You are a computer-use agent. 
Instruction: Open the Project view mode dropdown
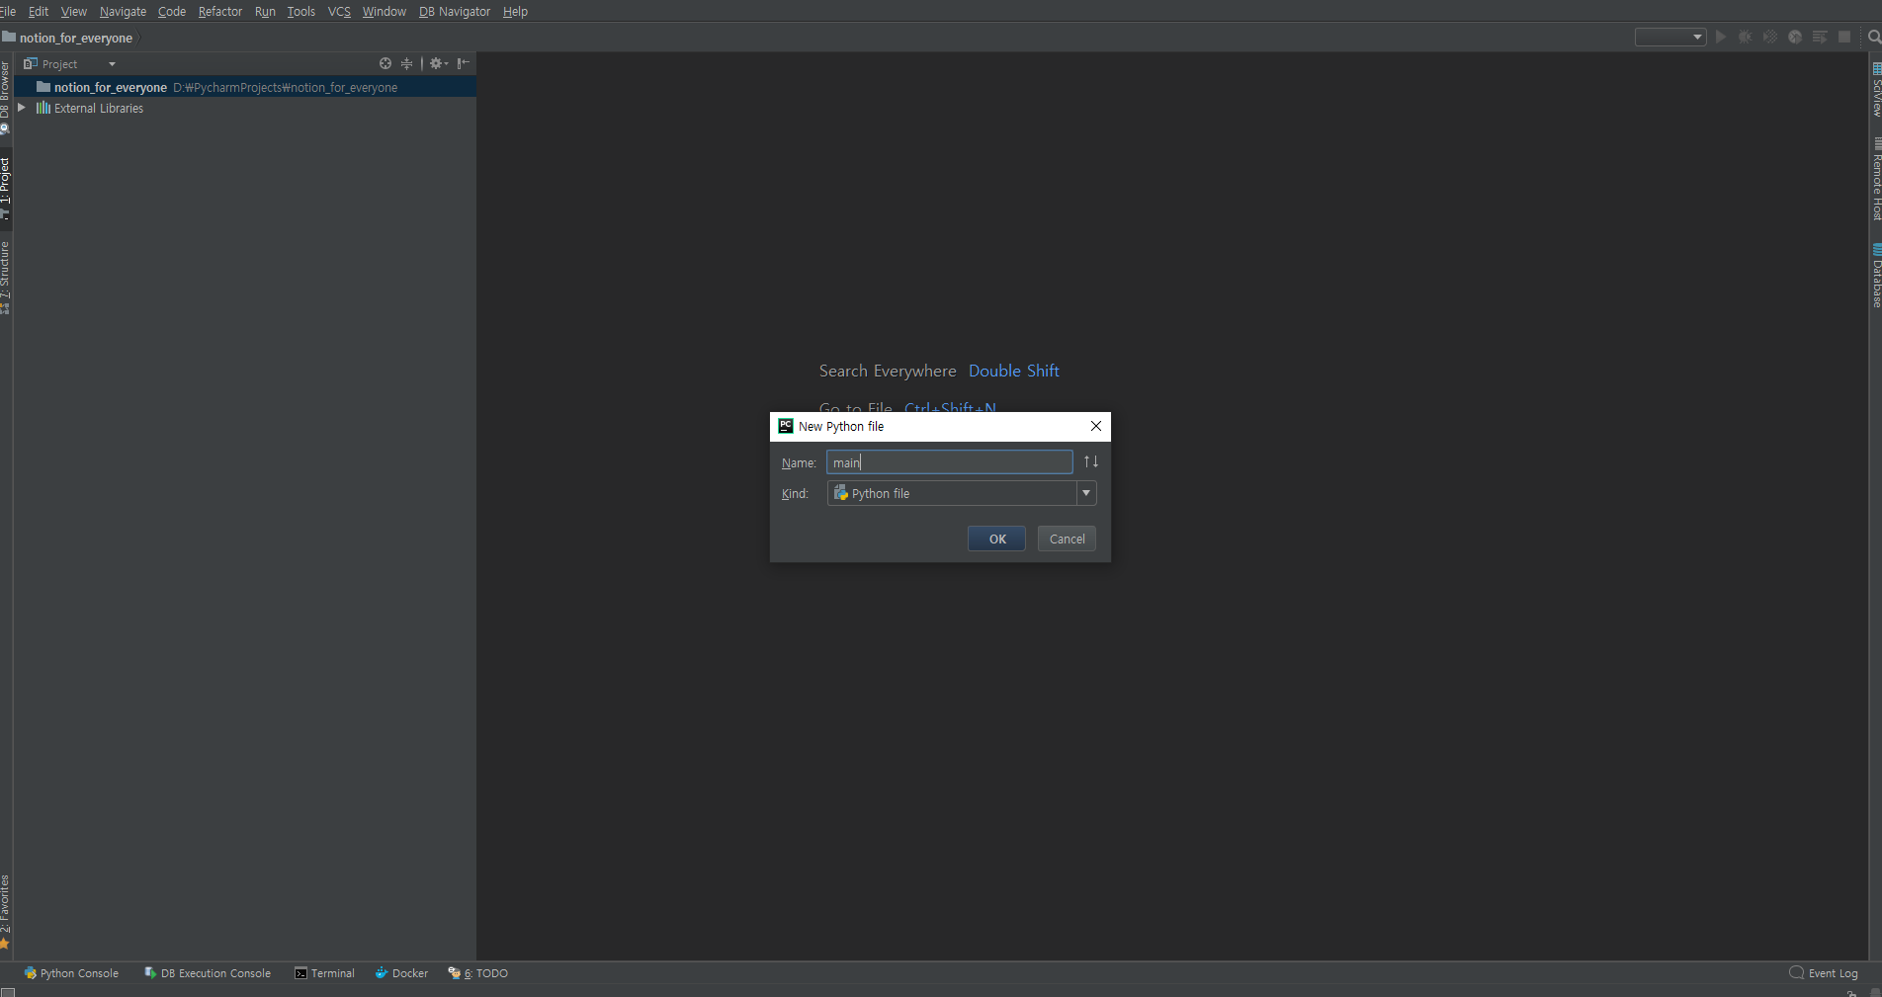click(112, 64)
